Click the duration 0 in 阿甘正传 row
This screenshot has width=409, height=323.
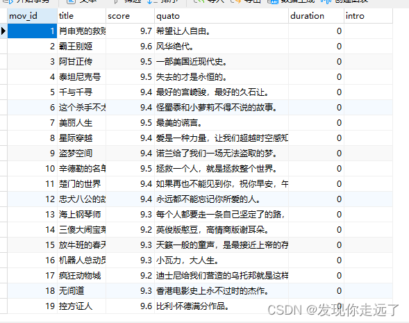316,62
